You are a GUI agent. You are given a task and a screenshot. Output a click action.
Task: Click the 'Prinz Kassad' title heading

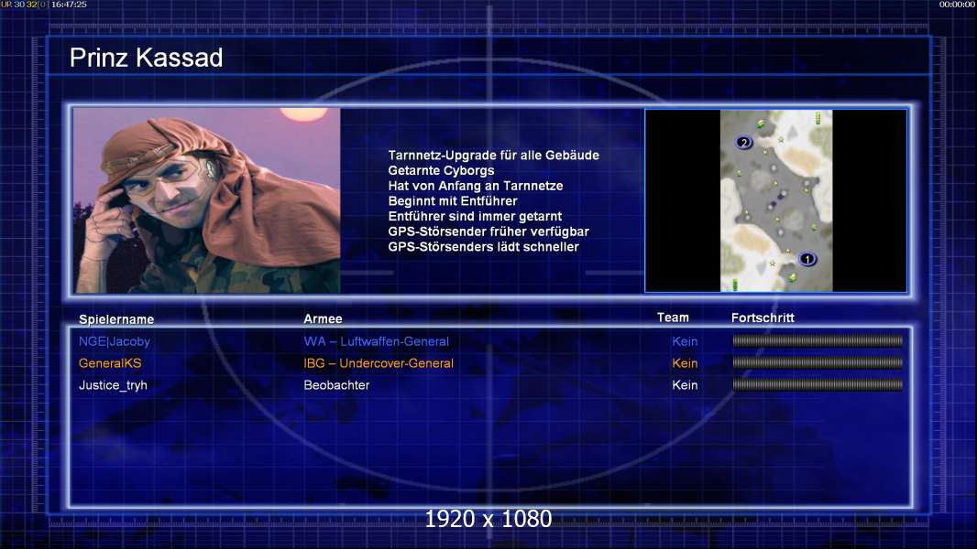click(x=146, y=58)
